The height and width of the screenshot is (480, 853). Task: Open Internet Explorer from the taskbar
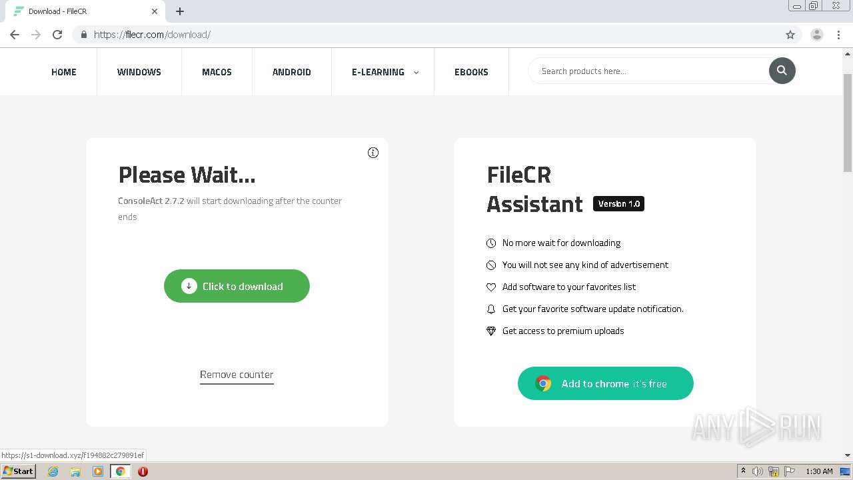53,471
